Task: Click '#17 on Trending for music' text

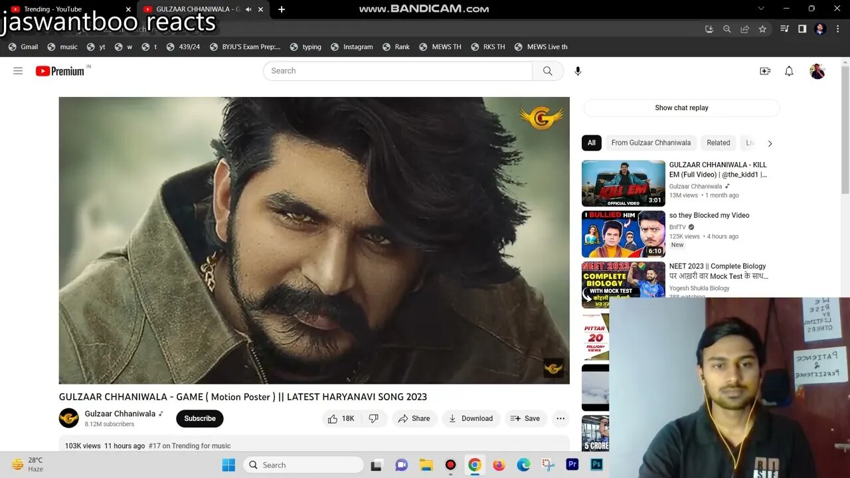Action: point(190,446)
